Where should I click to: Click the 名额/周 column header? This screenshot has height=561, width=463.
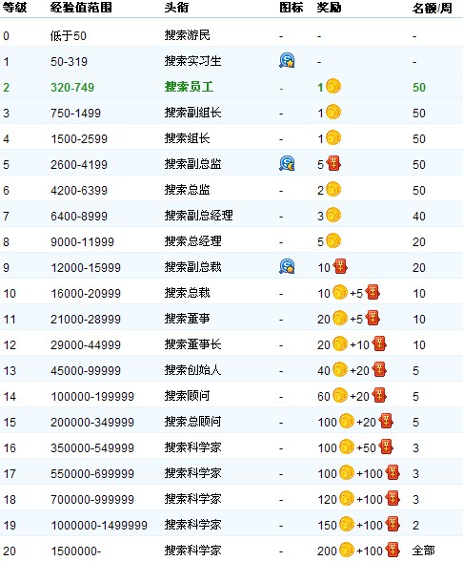433,8
